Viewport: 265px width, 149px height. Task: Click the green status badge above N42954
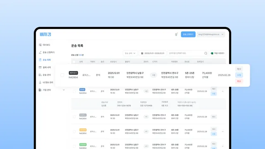83,144
